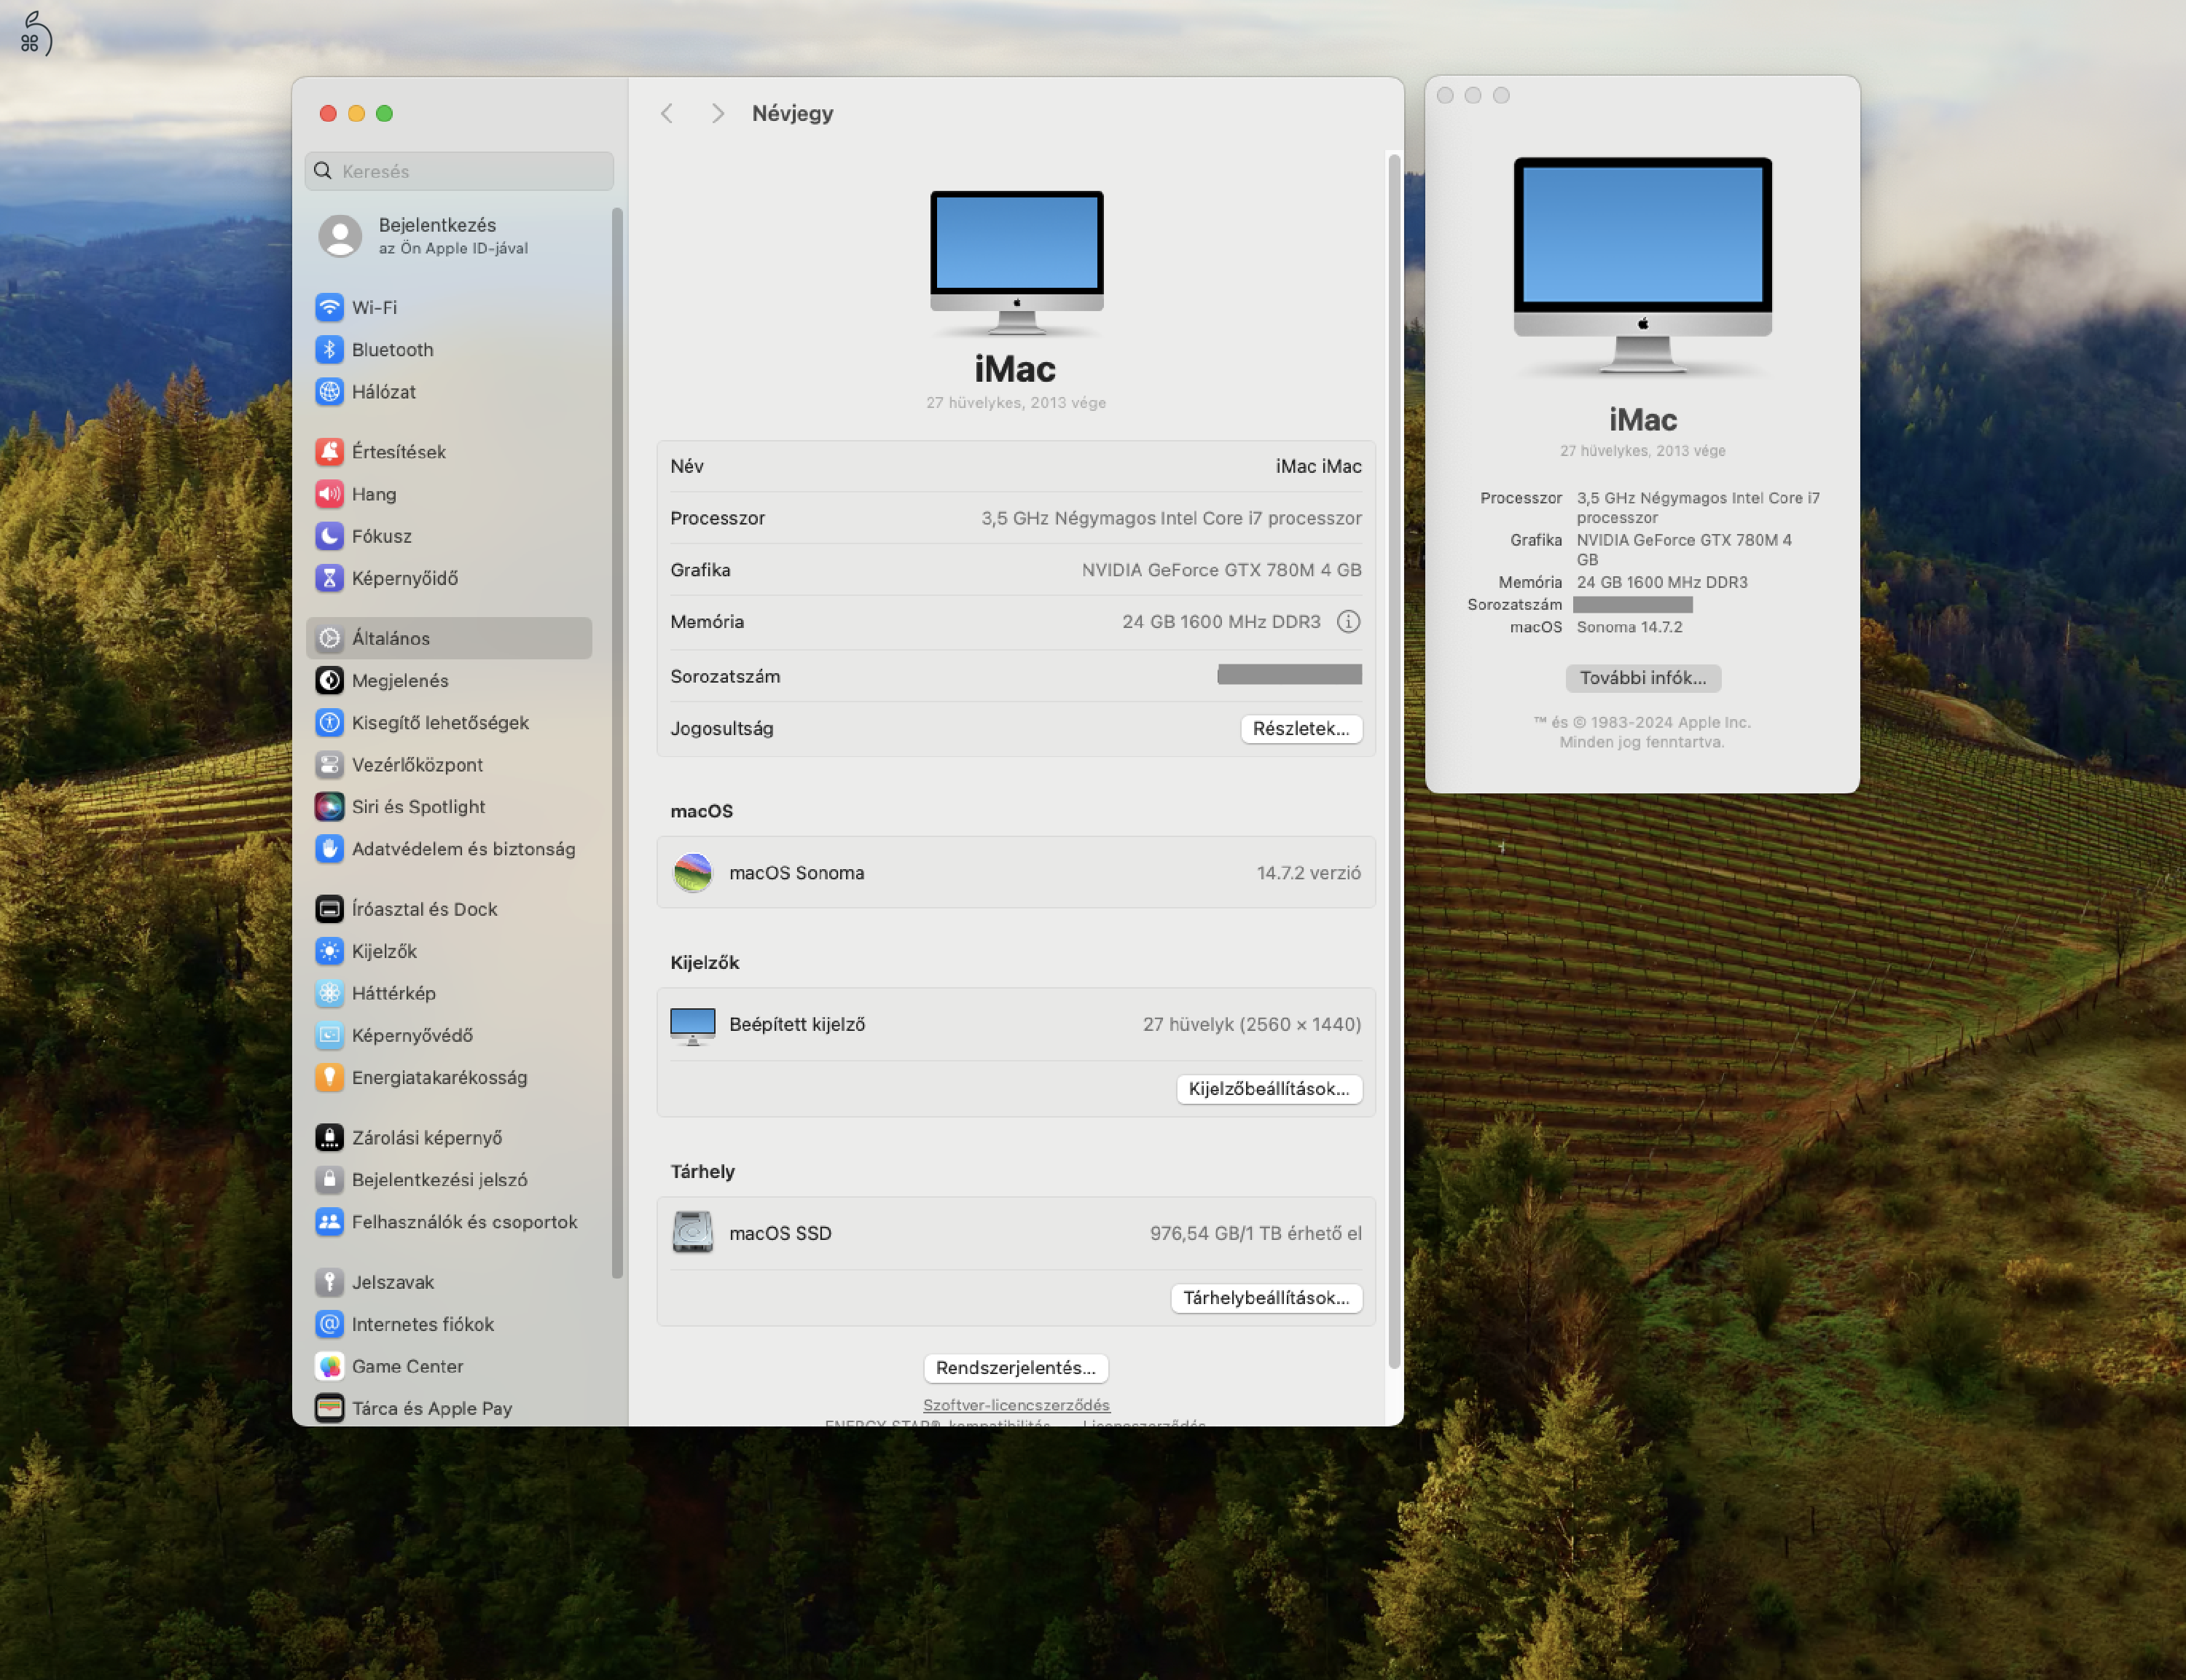Screen dimensions: 2186x1680
Task: Open Siri és Spotlight settings
Action: 449,806
